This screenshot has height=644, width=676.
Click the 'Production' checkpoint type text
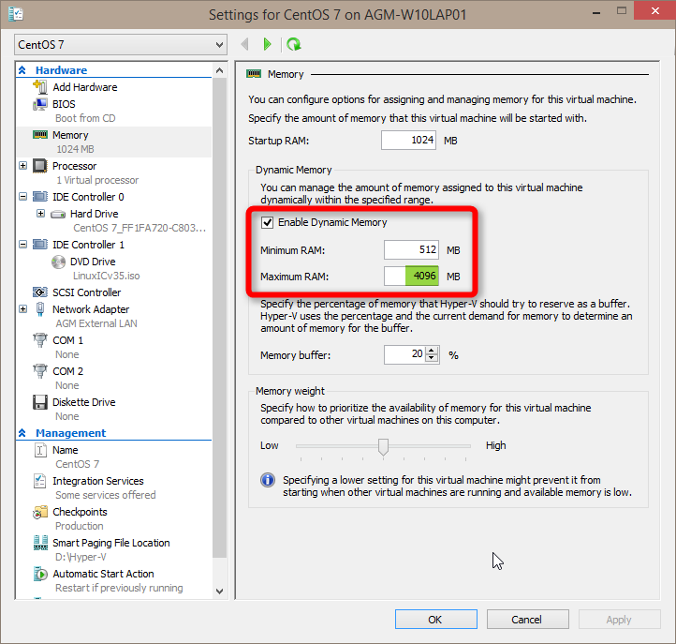click(x=80, y=526)
